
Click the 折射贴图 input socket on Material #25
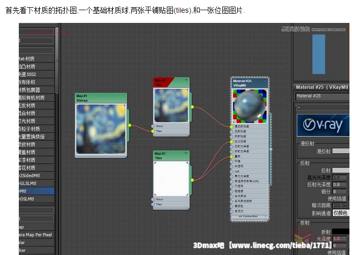tap(231, 136)
